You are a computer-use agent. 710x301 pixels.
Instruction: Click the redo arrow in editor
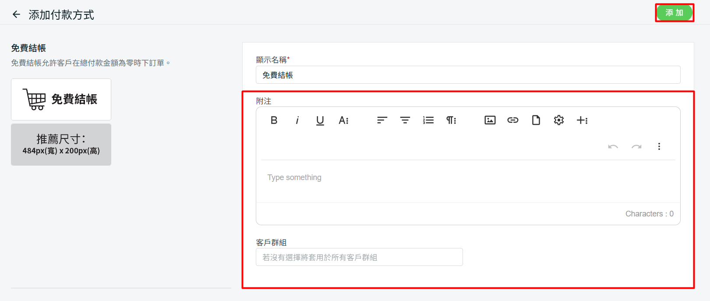[x=636, y=146]
